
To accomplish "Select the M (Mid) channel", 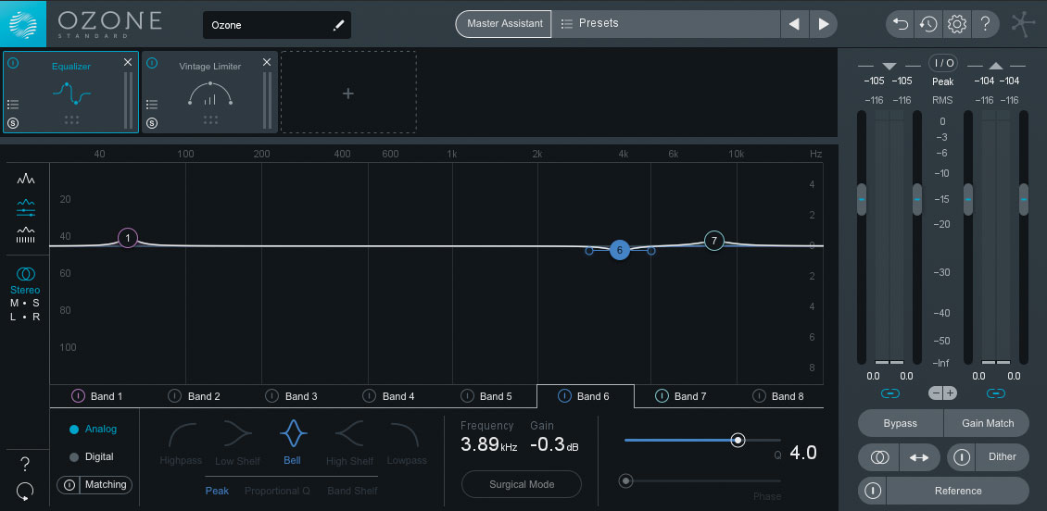I will click(x=14, y=303).
